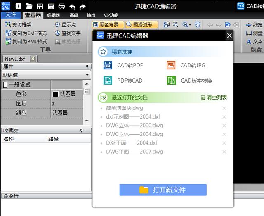The width and height of the screenshot is (264, 216).
Task: Open recent file DWG立体——2004.dwg
Action: (134, 134)
